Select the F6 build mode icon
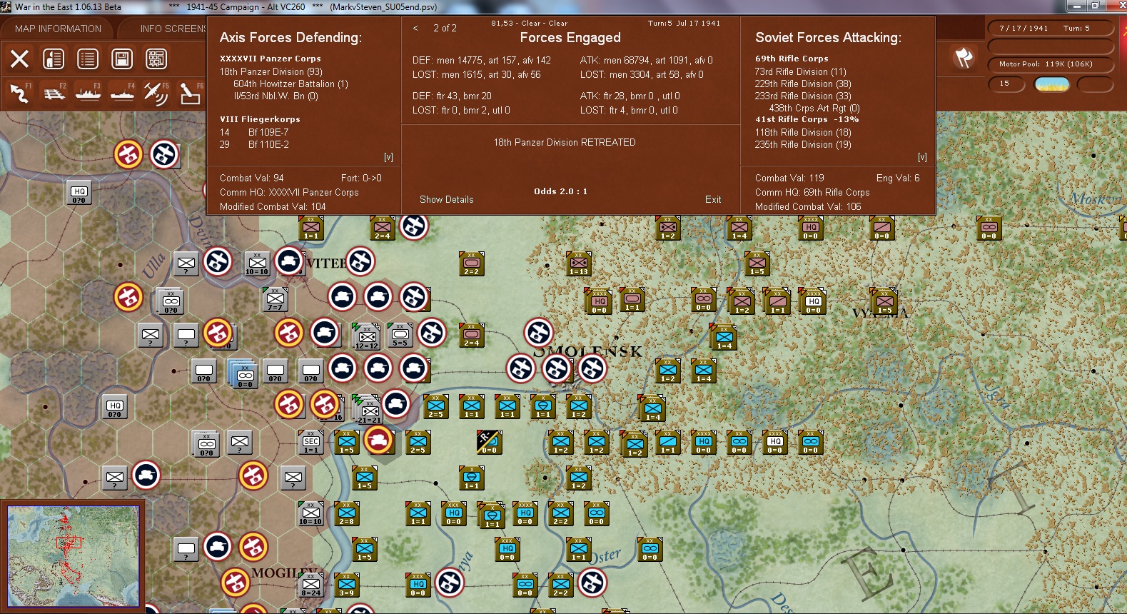This screenshot has width=1127, height=614. [190, 93]
